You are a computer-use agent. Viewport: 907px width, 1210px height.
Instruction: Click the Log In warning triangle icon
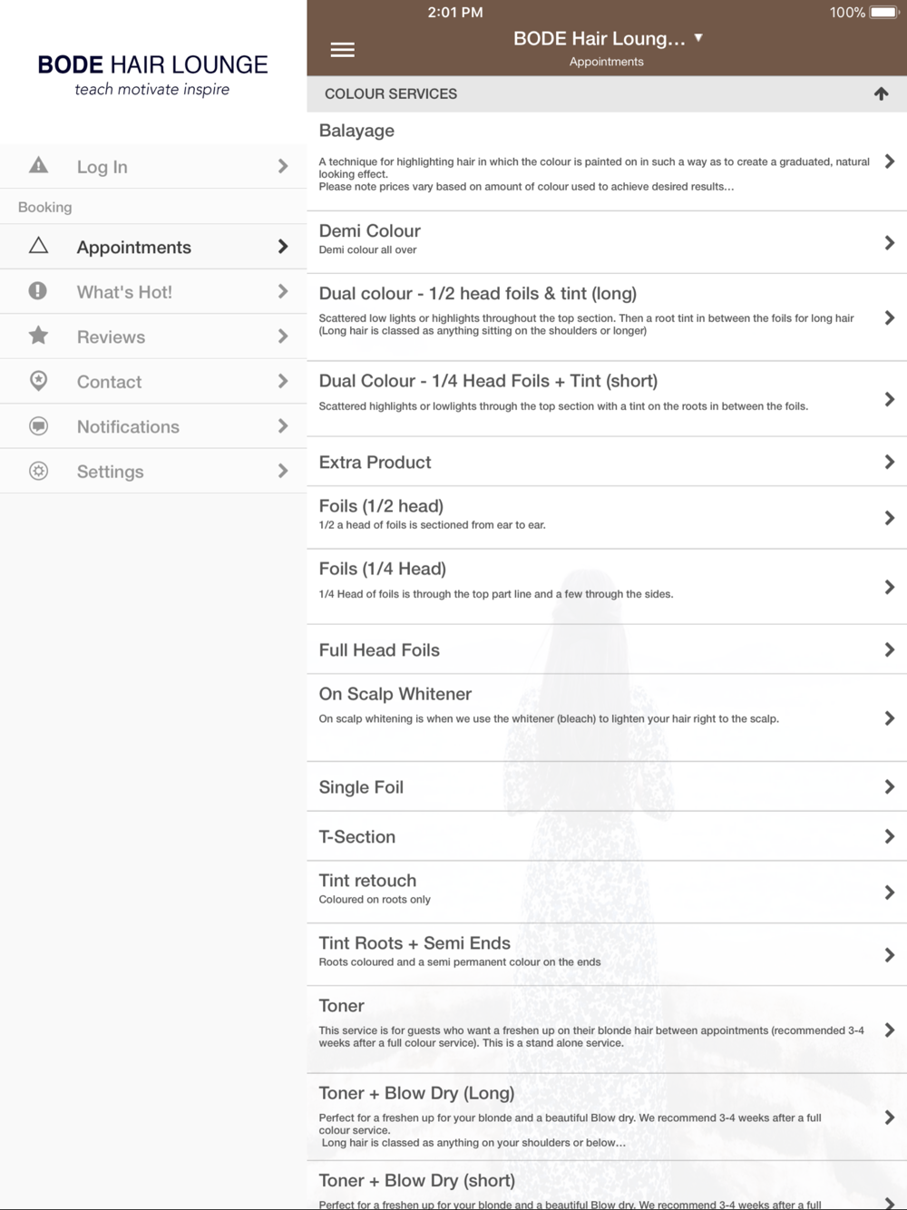(x=38, y=165)
